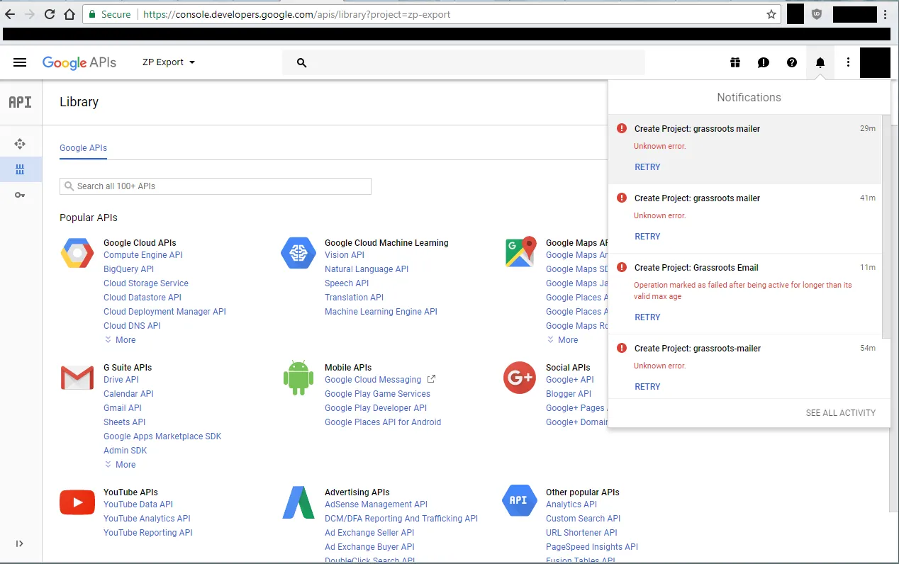Open the Natural Language API link
Viewport: 899px width, 564px height.
pos(367,269)
